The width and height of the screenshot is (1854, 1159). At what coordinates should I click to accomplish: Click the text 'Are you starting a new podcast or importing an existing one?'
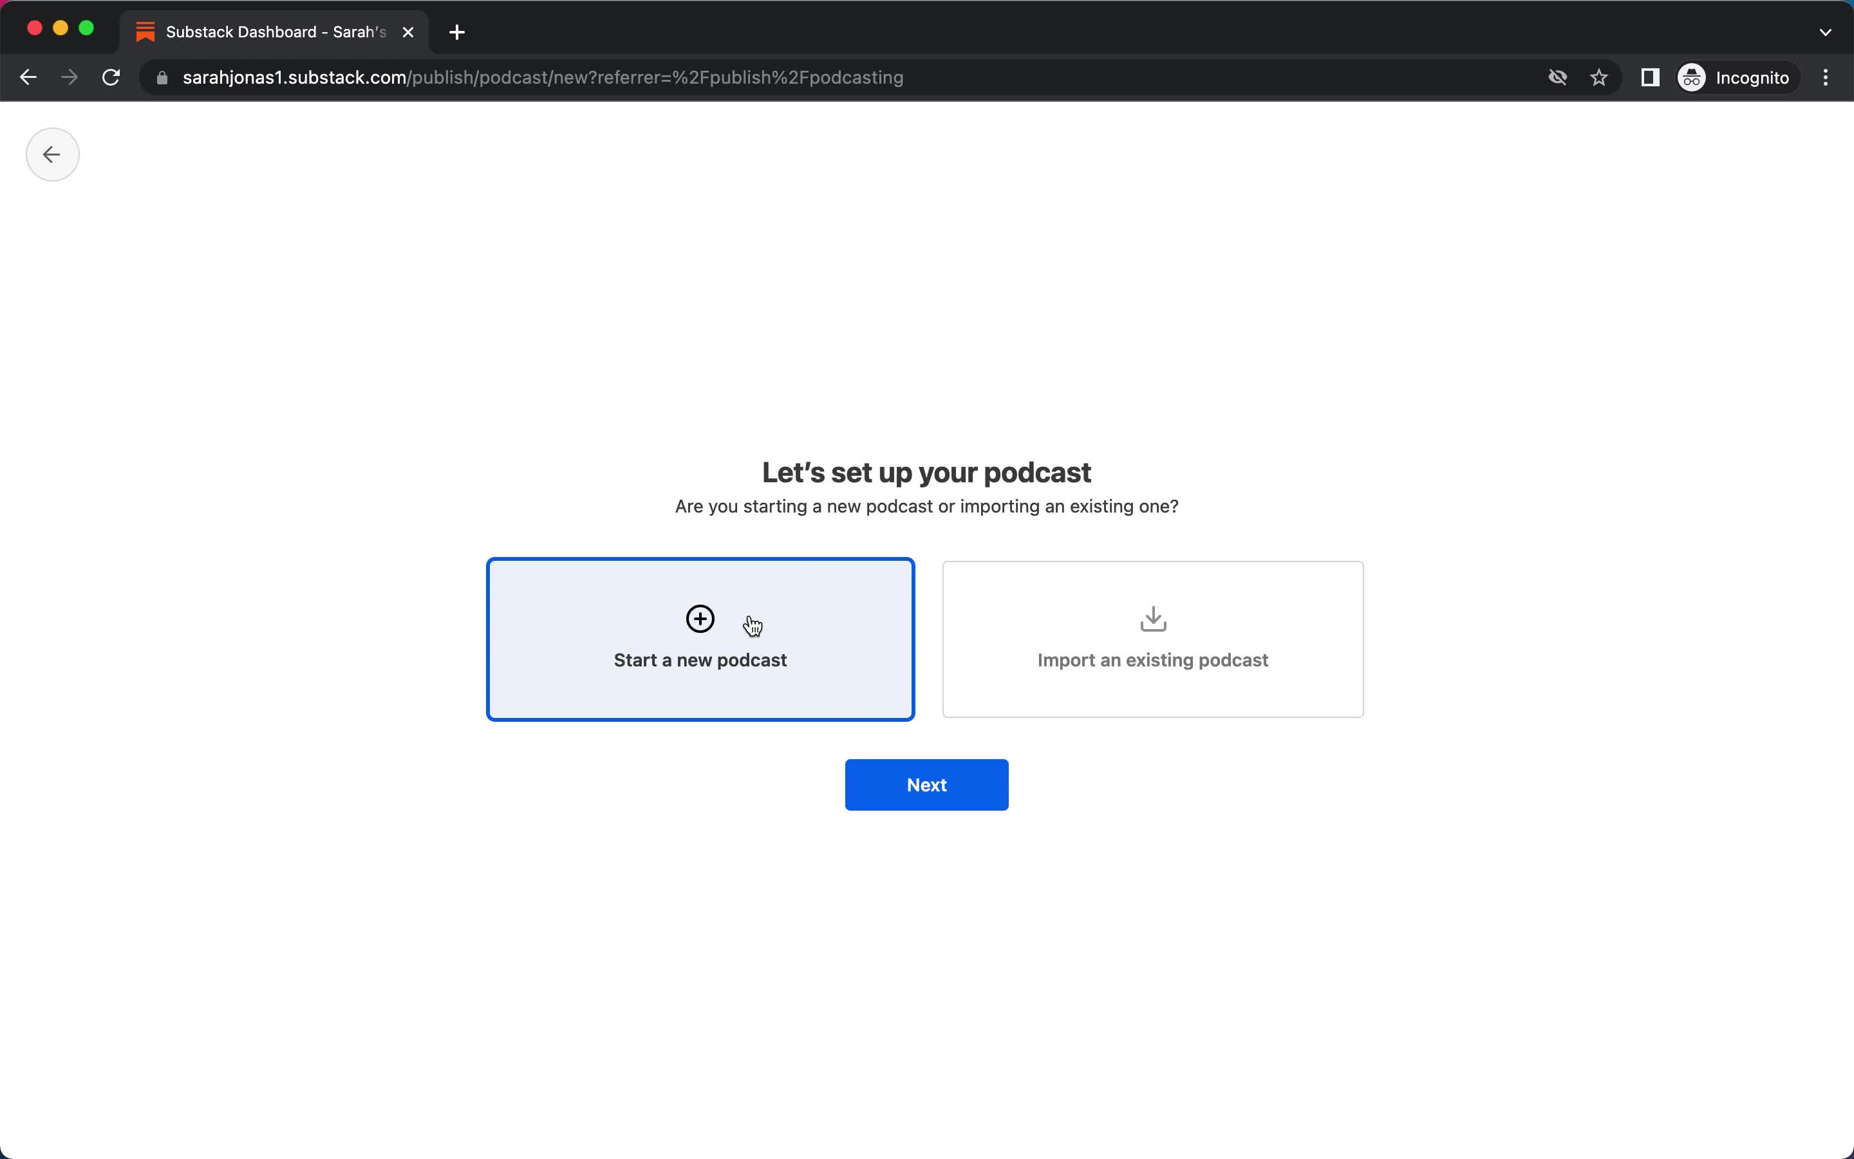pyautogui.click(x=926, y=506)
